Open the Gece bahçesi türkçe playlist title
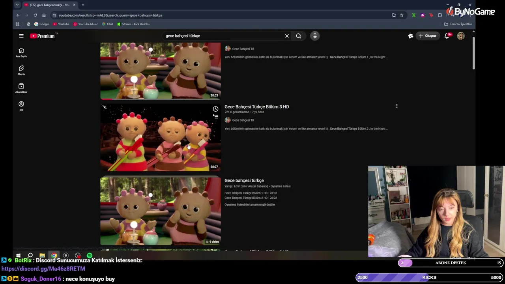 coord(244,180)
